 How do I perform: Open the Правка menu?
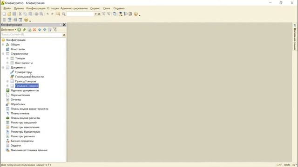19,8
